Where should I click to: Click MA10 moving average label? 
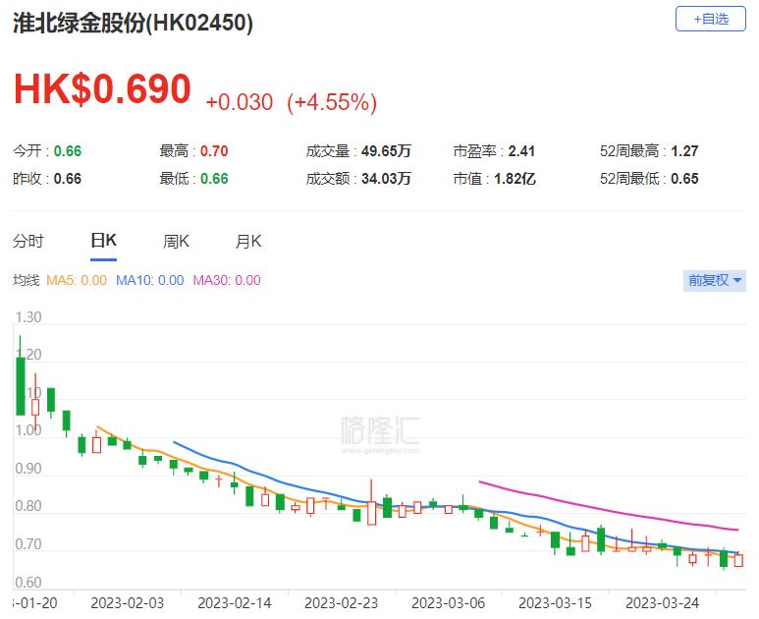150,280
